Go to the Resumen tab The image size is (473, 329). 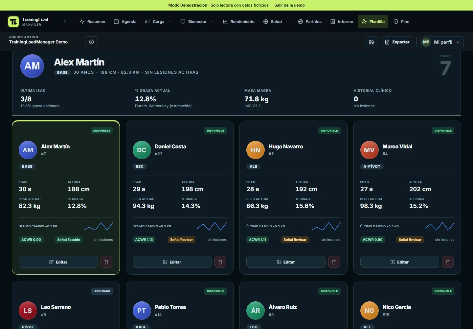(92, 22)
